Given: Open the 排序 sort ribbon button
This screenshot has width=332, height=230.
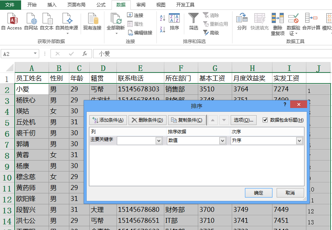Looking at the screenshot, I should coord(174,22).
